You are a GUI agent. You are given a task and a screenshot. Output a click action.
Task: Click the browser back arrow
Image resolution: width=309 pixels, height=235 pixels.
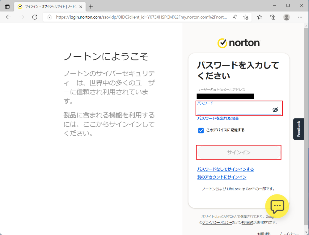tap(8, 17)
